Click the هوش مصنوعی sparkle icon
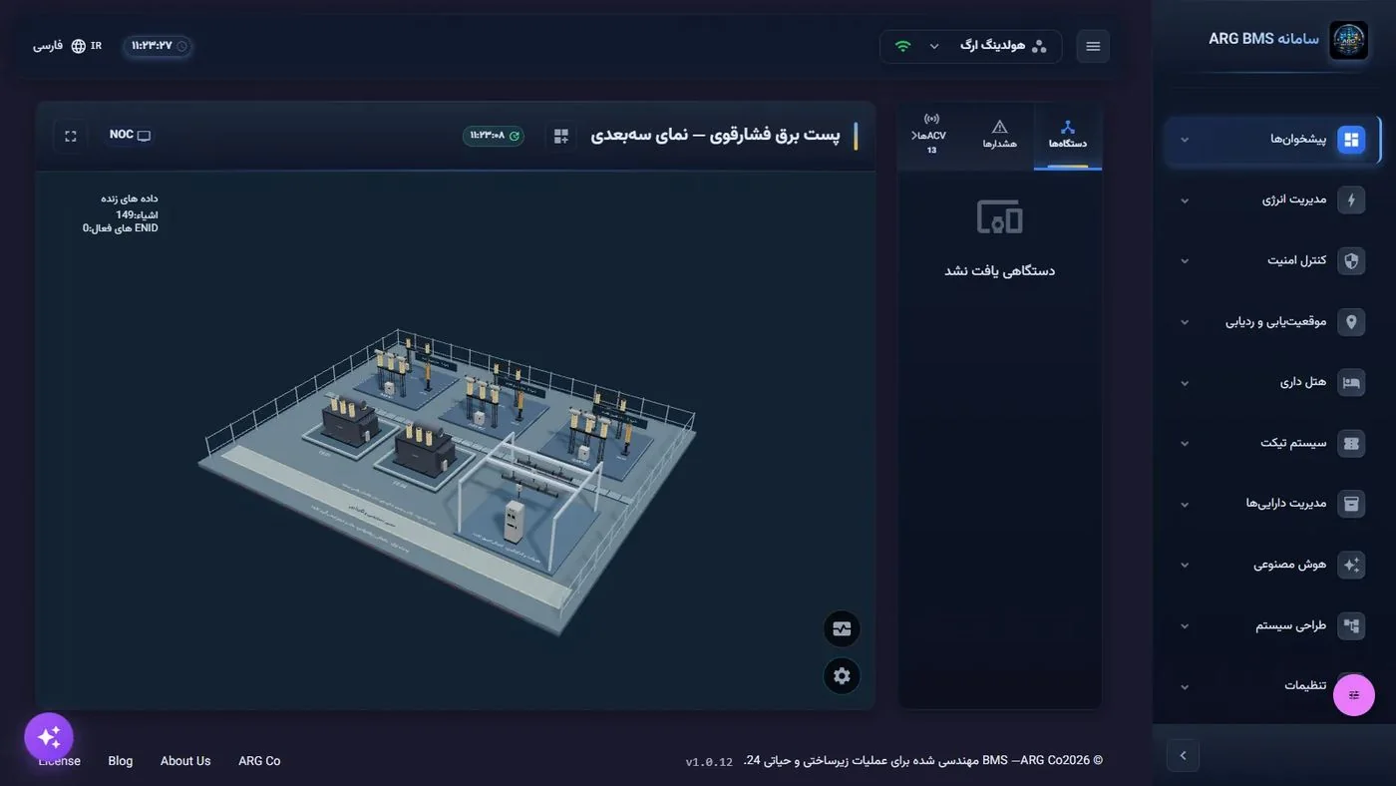The image size is (1396, 786). 1351,565
